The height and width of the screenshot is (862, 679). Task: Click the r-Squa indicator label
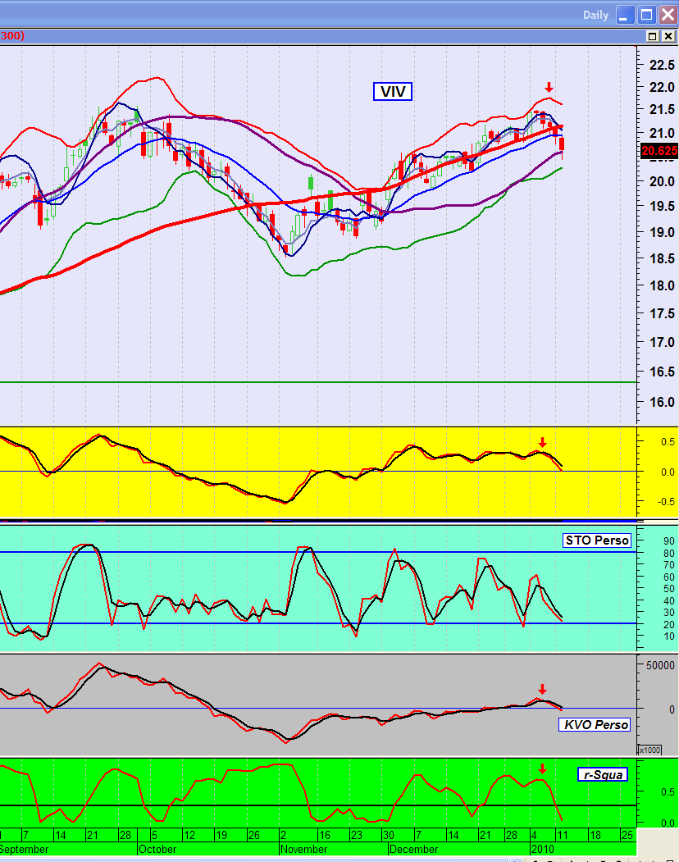[x=603, y=774]
